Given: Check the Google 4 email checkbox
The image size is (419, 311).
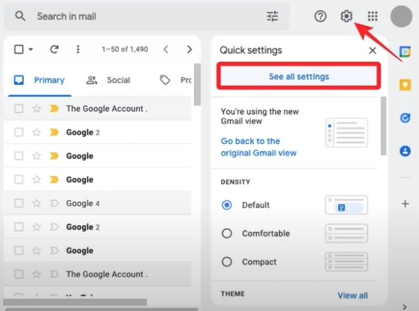Looking at the screenshot, I should click(19, 203).
